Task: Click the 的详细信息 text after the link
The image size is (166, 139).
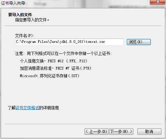Action: tap(49, 108)
